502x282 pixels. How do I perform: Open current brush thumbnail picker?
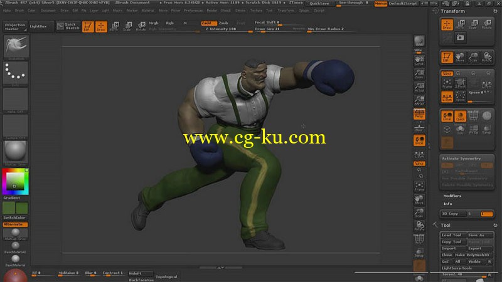16,48
